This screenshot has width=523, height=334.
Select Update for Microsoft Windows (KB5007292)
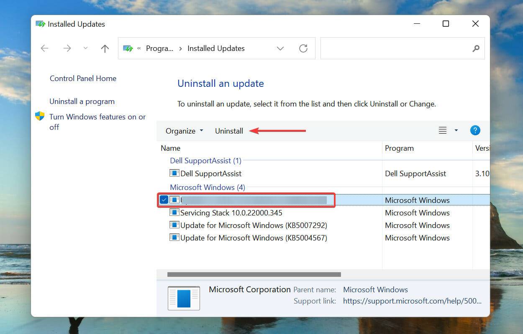tap(254, 225)
